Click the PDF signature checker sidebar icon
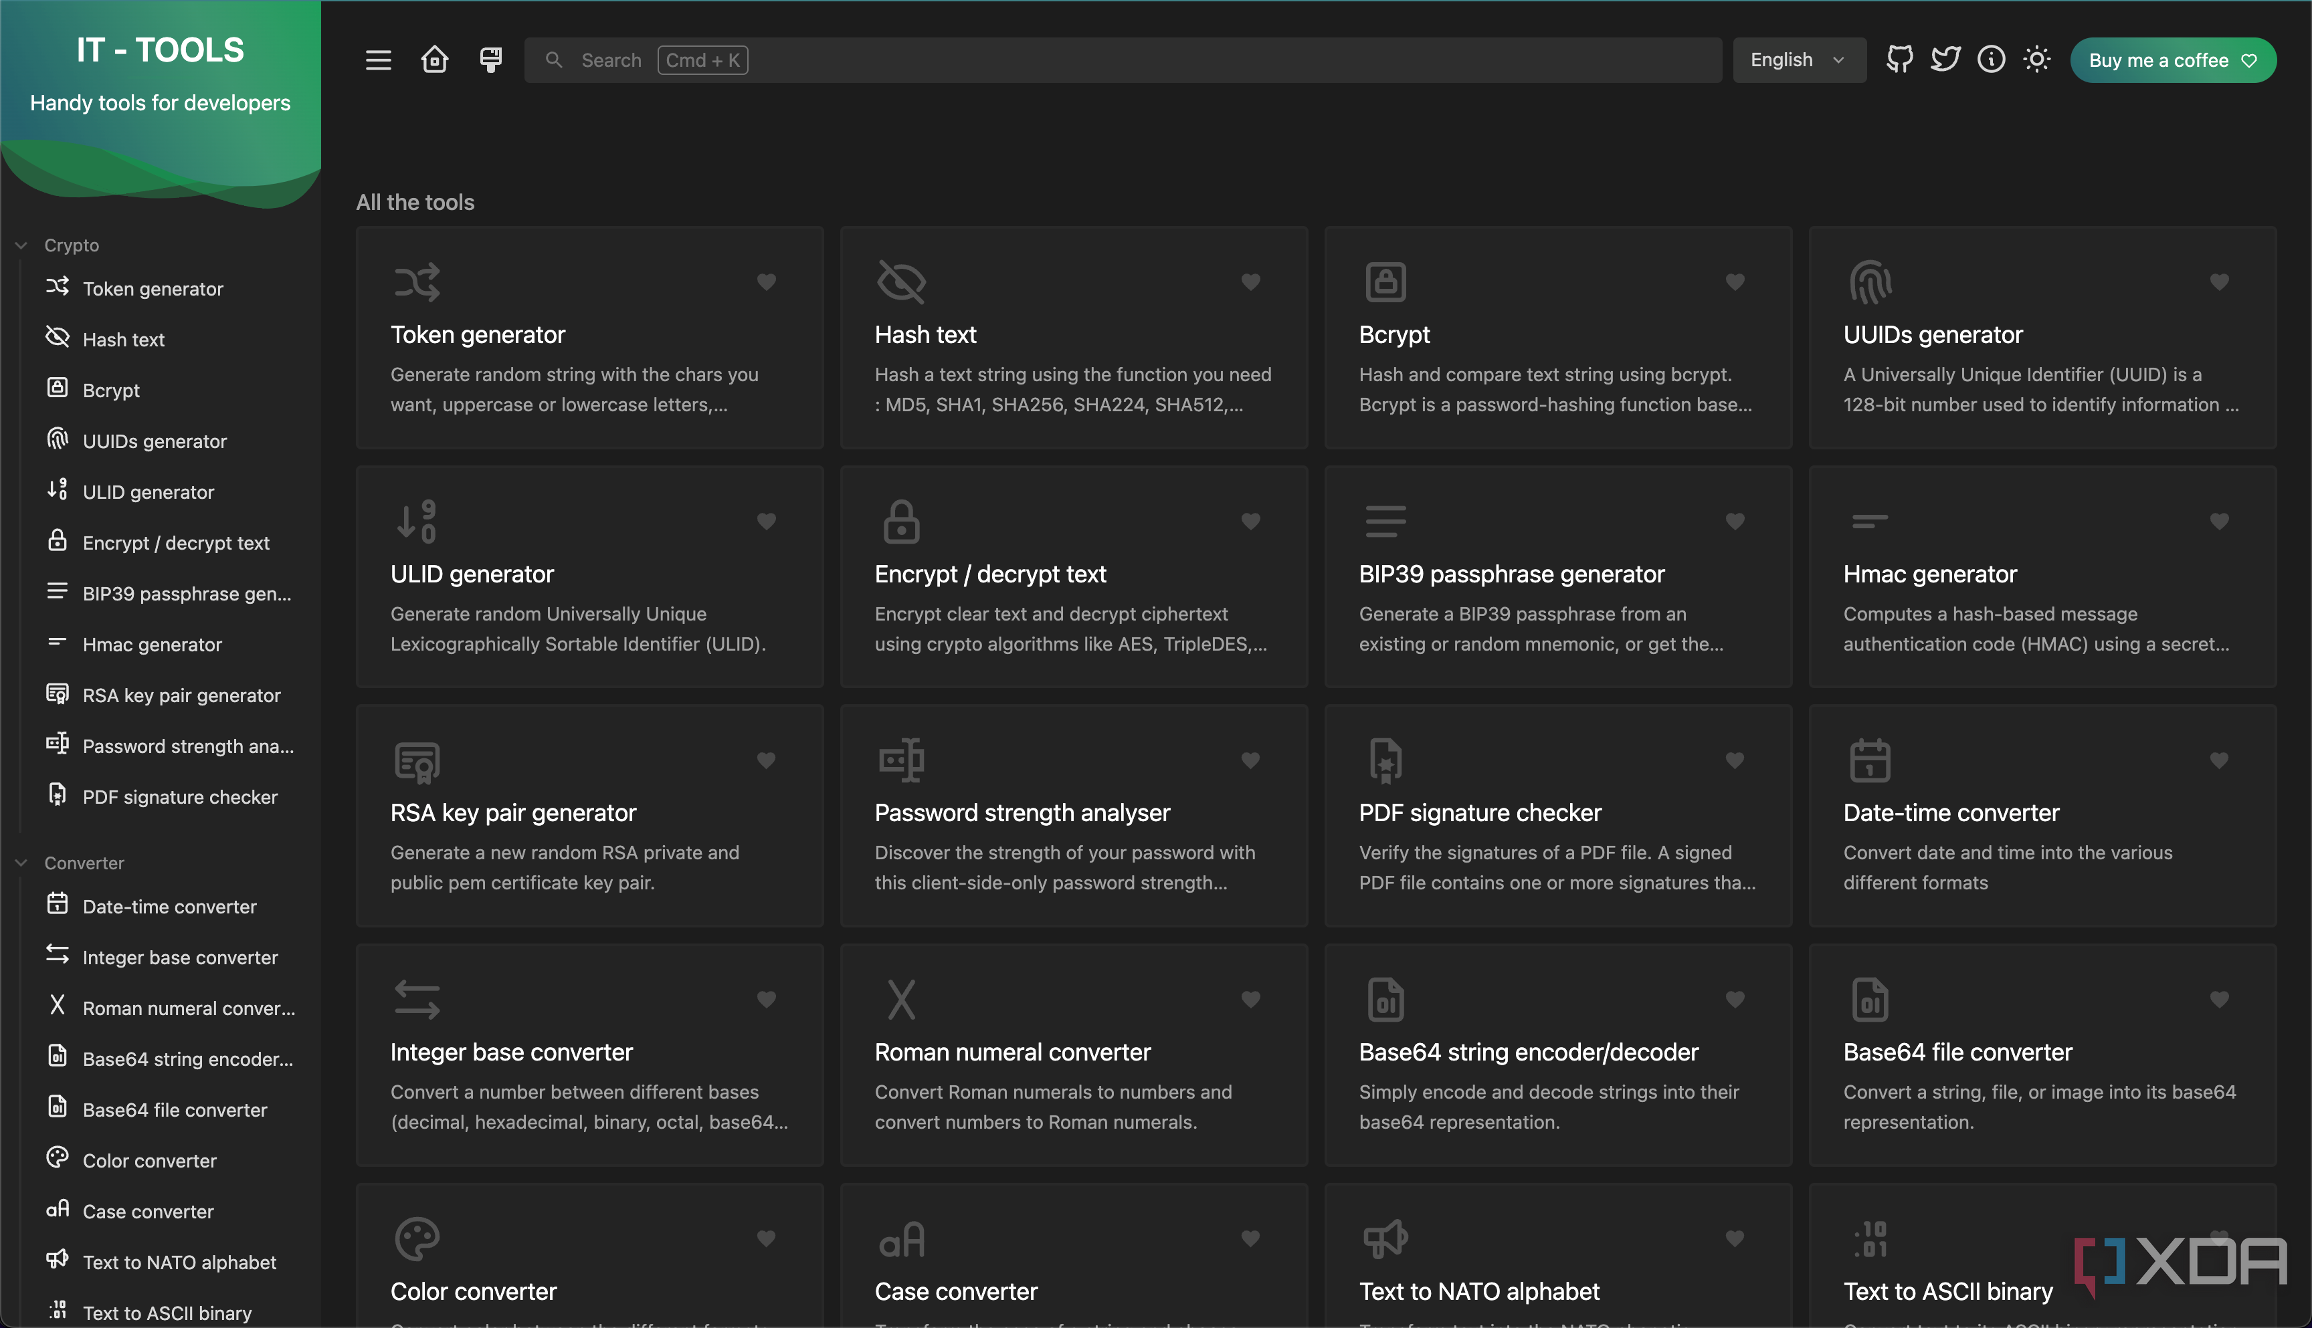 coord(58,795)
